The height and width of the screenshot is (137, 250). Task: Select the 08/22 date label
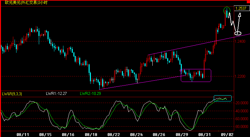point(114,134)
